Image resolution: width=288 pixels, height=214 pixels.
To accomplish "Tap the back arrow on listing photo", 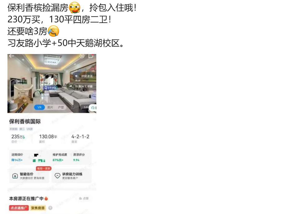I will tap(11, 56).
